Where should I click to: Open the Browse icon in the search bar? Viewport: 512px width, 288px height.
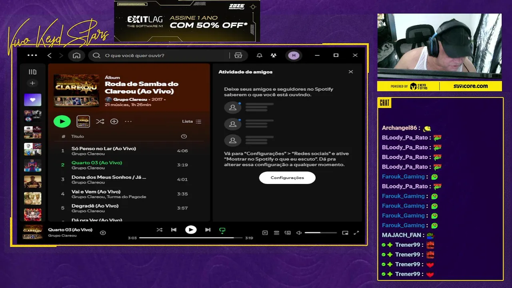coord(238,55)
